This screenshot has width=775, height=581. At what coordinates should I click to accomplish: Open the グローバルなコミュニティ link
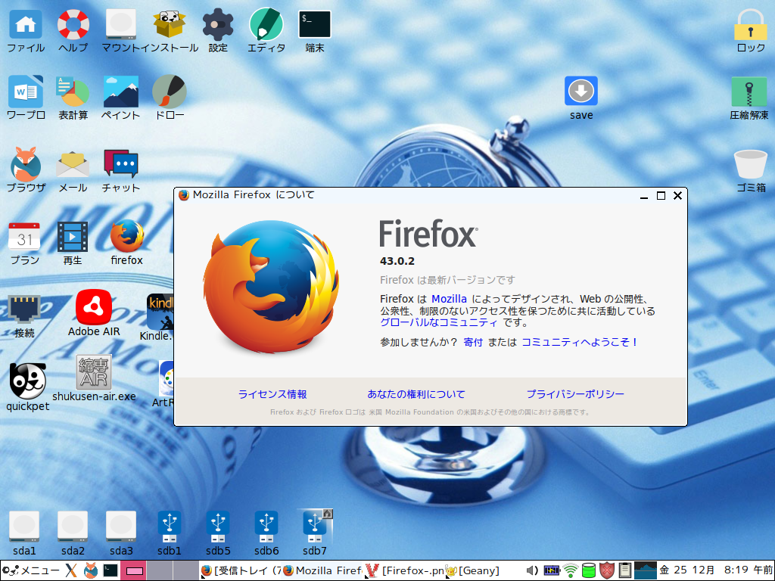pyautogui.click(x=438, y=322)
